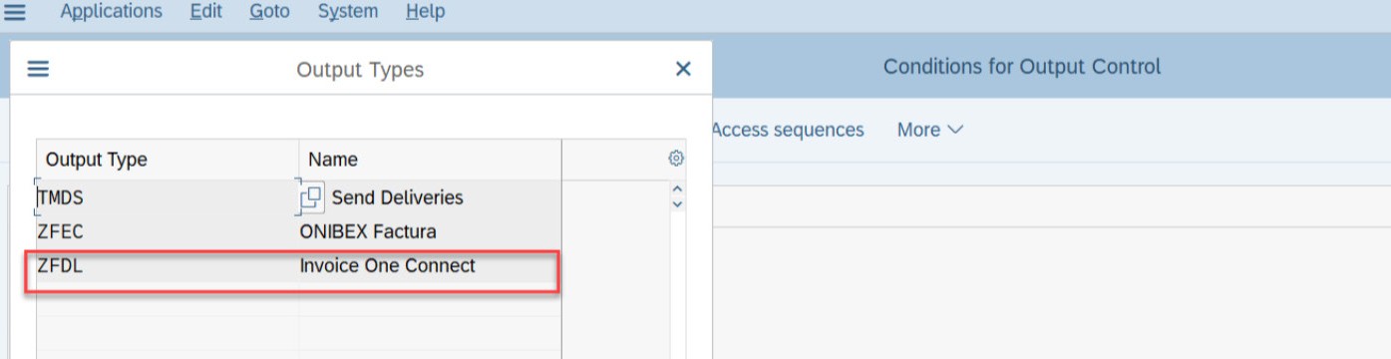Open the Output Types dialog hamburger menu
1391x359 pixels.
pyautogui.click(x=38, y=69)
